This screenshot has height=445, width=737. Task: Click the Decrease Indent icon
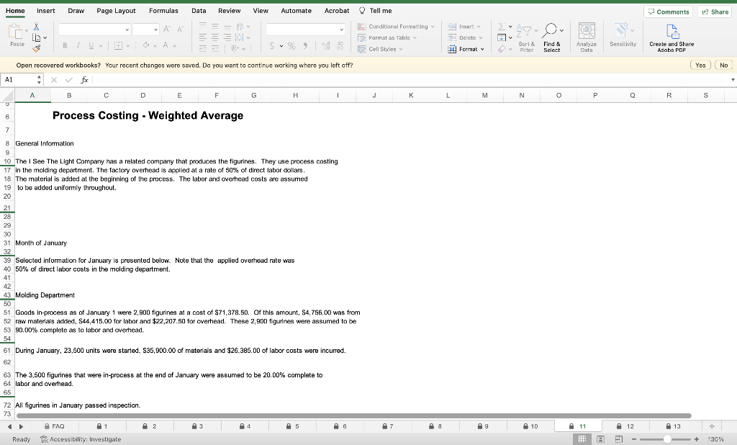202,48
